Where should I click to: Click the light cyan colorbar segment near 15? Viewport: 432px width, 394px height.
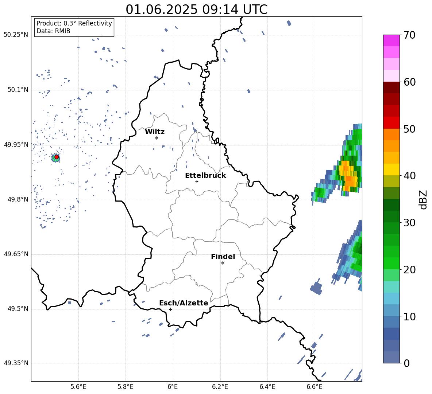pos(391,287)
